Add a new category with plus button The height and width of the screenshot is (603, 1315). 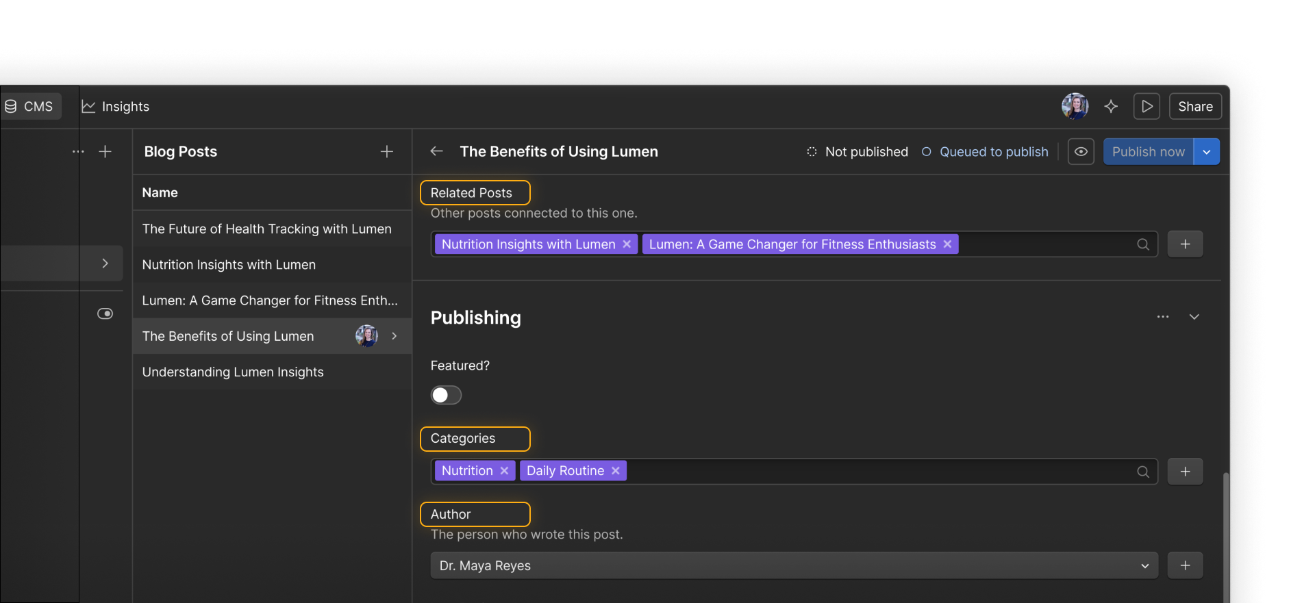pos(1186,472)
